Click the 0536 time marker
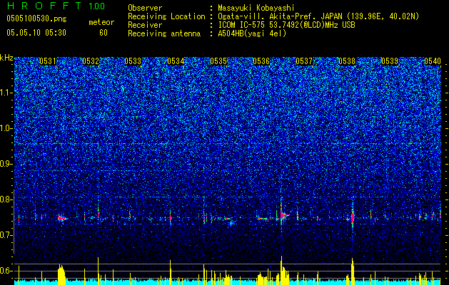Screen dimensions: 449x285 point(261,61)
